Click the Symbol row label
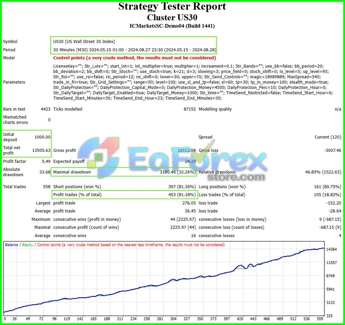Viewport: 345px width, 325px height. pos(10,41)
